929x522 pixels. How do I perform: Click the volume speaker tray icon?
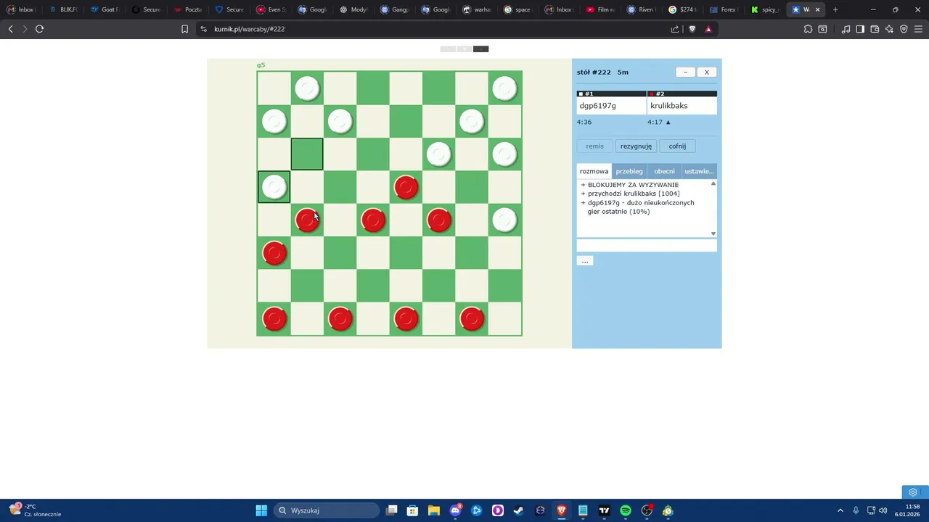coord(883,510)
